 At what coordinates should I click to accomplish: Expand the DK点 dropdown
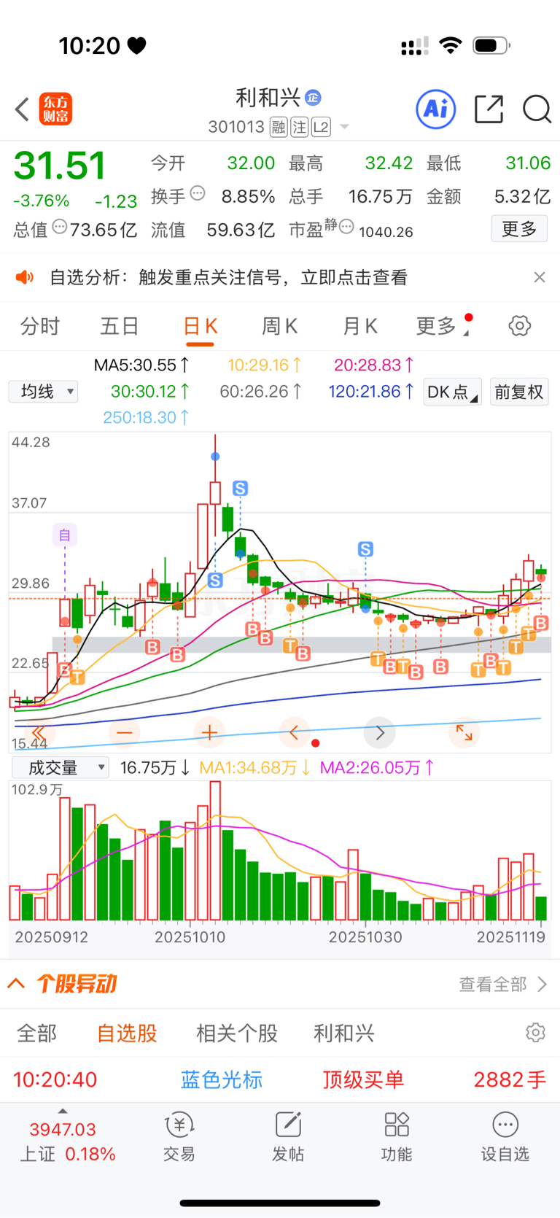click(x=452, y=392)
